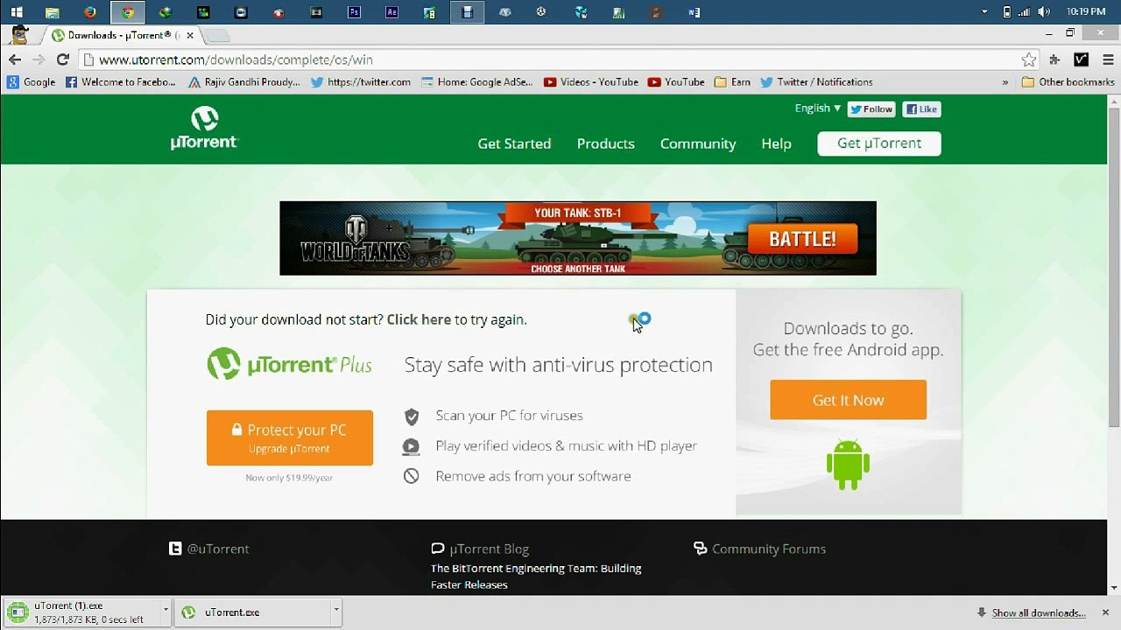
Task: Show hidden system tray icons arrow
Action: (x=984, y=12)
